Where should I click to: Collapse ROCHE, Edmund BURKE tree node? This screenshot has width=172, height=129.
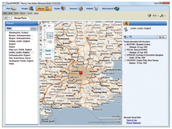click(125, 50)
